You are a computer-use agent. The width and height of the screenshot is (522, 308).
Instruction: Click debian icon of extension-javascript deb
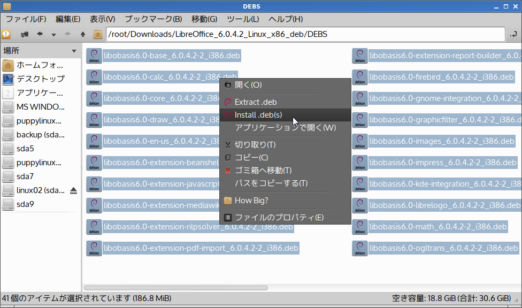pos(94,184)
